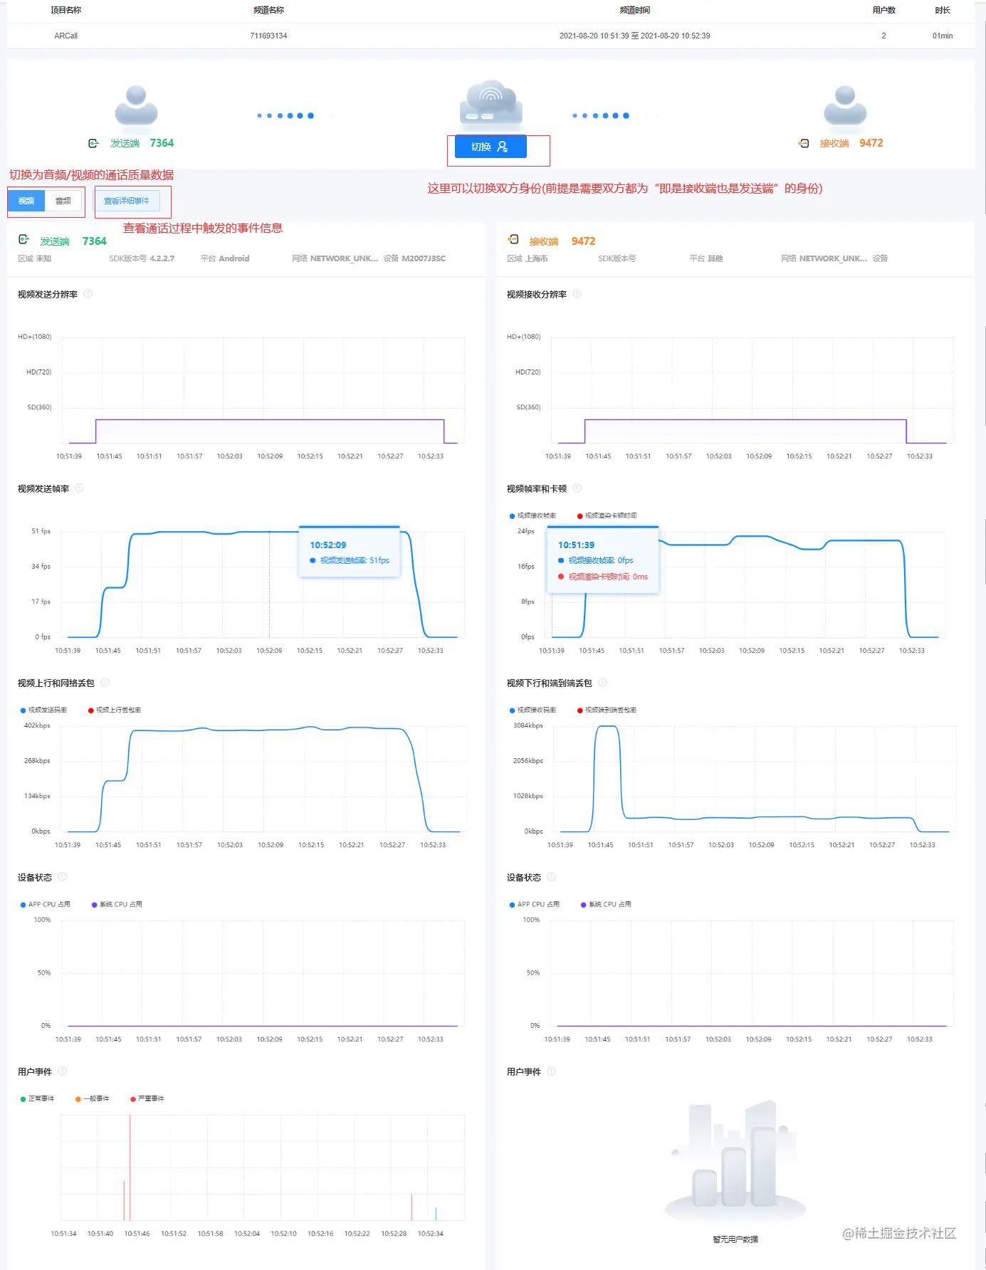This screenshot has width=986, height=1270.
Task: Toggle 视频渲染卡顿时间 legend series
Action: tap(607, 515)
